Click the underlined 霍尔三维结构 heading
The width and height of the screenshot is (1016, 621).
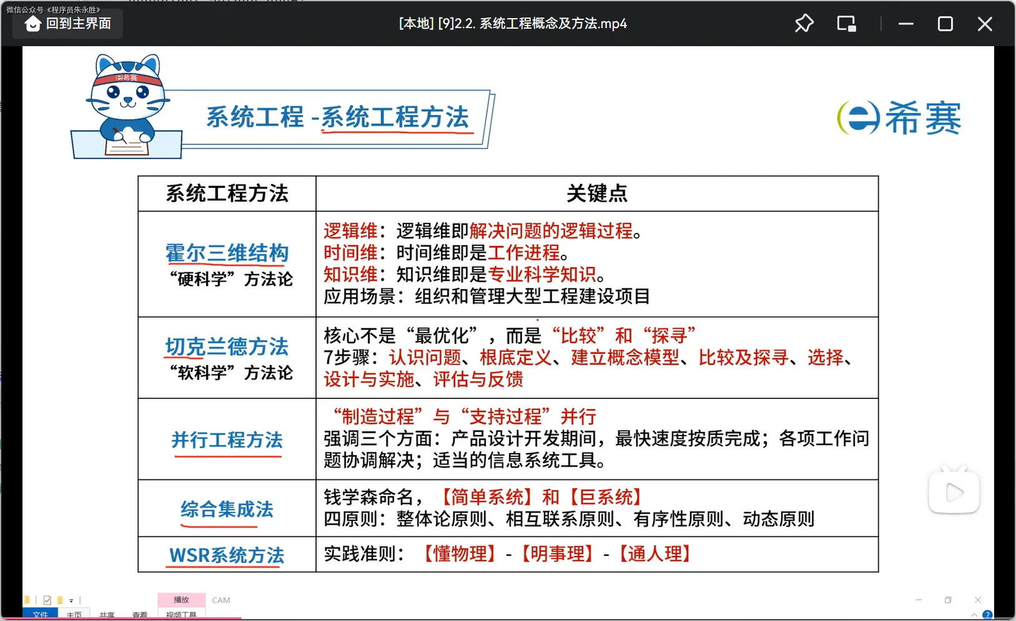(227, 253)
